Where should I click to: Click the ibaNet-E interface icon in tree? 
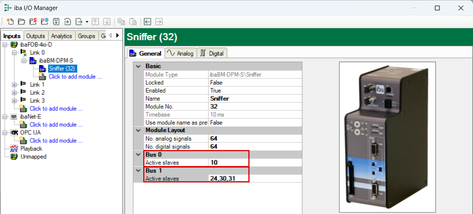[14, 117]
